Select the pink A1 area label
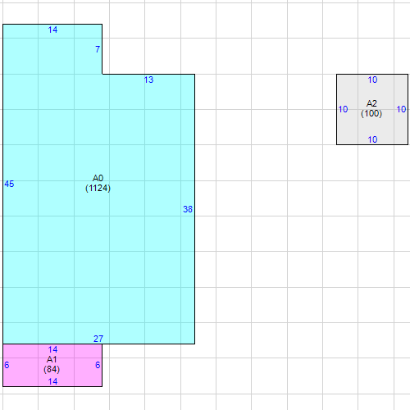The image size is (410, 410). tap(52, 359)
